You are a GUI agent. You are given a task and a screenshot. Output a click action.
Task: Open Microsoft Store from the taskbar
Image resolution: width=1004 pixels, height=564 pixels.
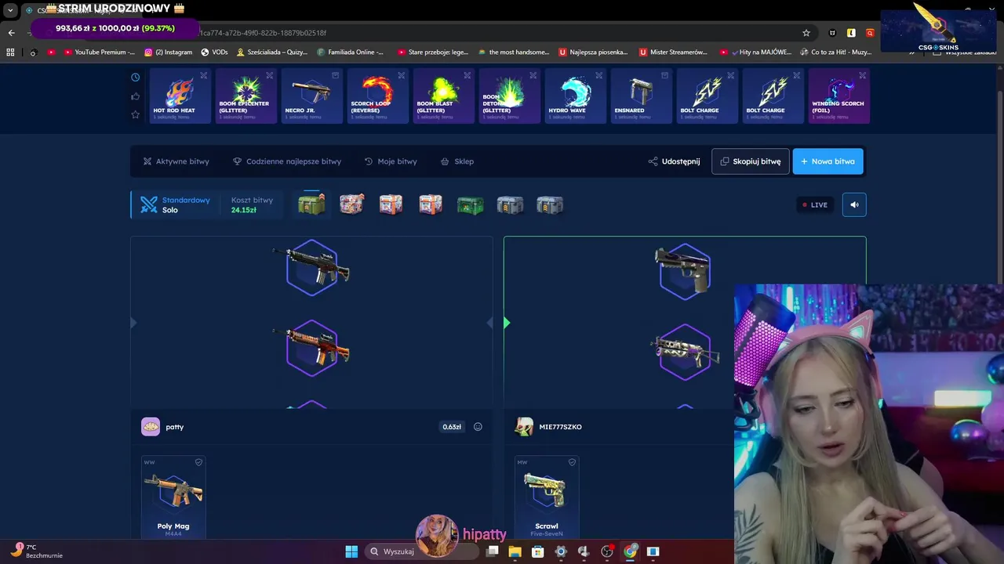pos(538,551)
